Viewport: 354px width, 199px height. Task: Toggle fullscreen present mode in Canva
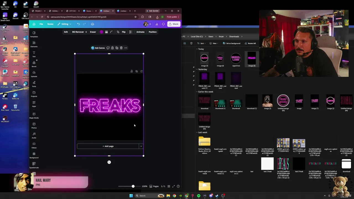tap(174, 186)
